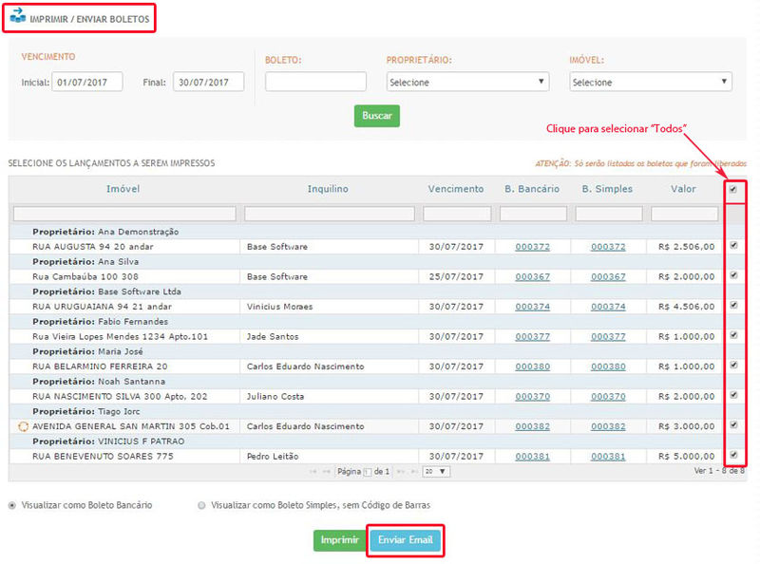The image size is (760, 564).
Task: Uncheck the checkbox for Pedro Leitão's boleto
Action: click(x=733, y=455)
